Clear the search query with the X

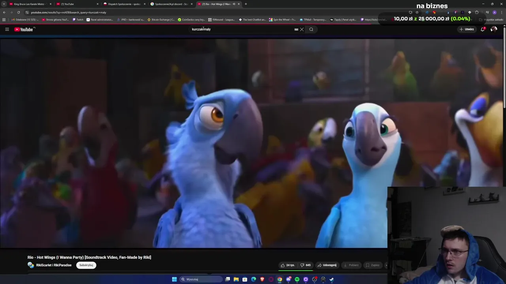tap(302, 29)
